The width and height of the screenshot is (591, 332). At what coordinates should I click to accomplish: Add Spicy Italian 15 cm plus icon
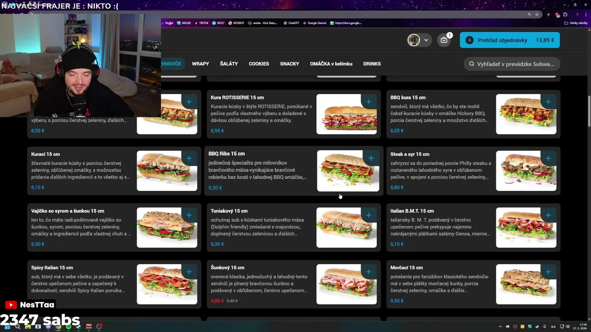[x=189, y=272]
